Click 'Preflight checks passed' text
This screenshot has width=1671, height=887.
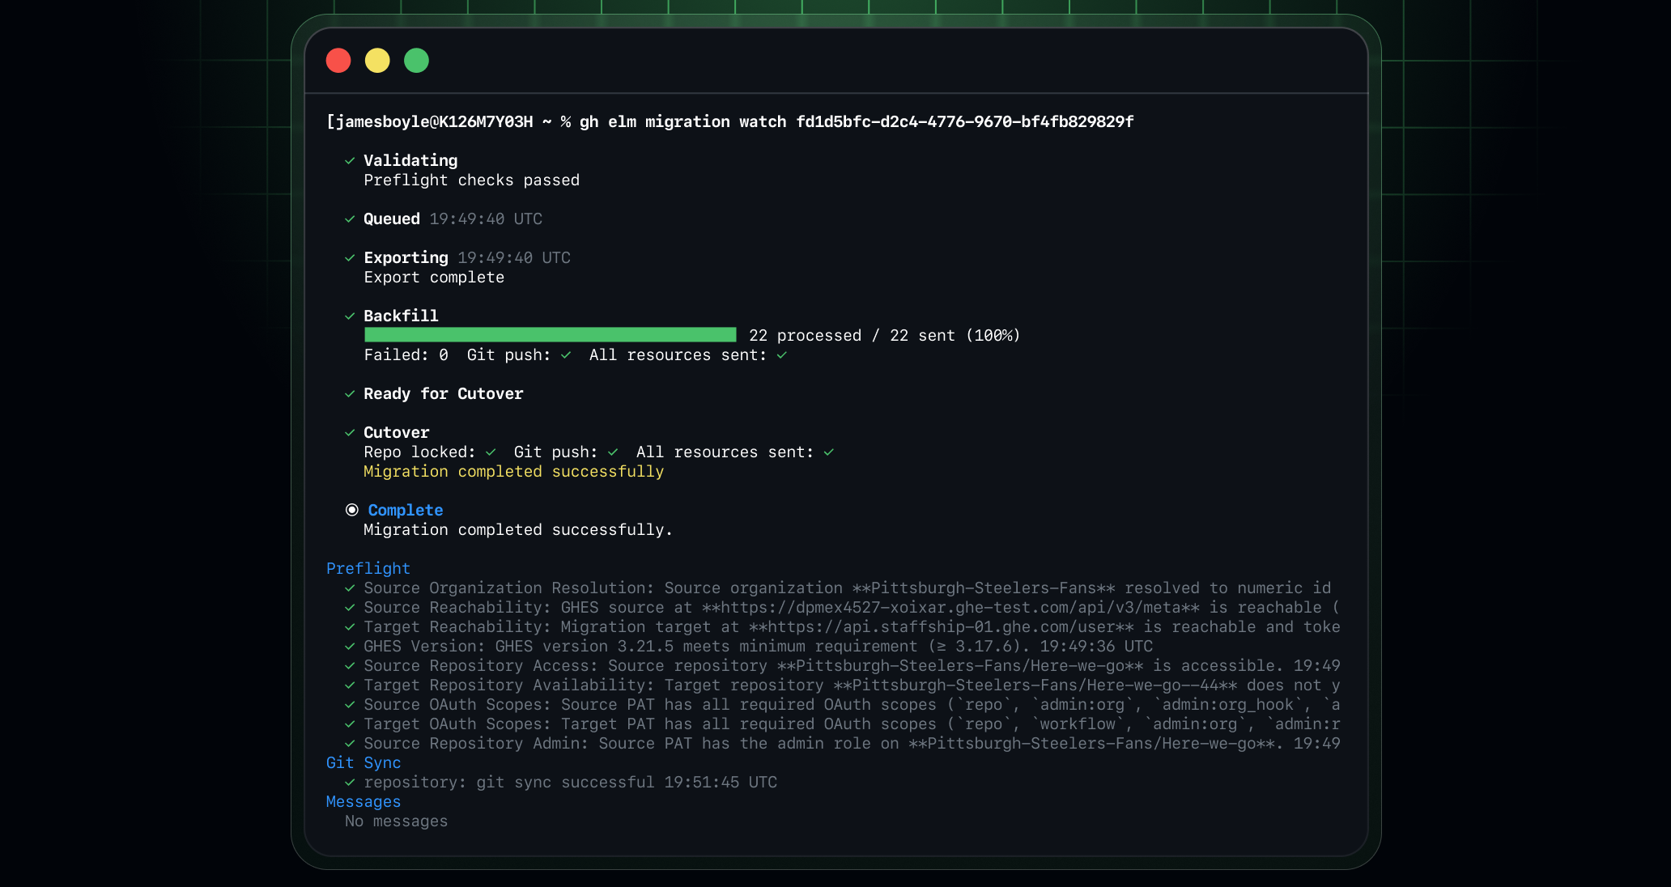pyautogui.click(x=472, y=180)
